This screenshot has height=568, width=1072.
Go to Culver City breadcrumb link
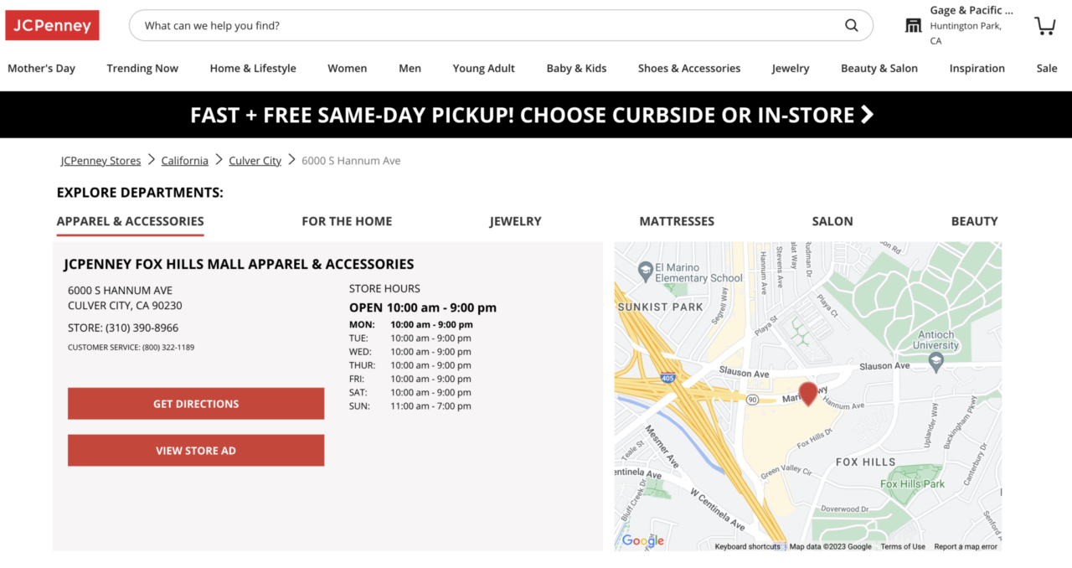coord(255,161)
